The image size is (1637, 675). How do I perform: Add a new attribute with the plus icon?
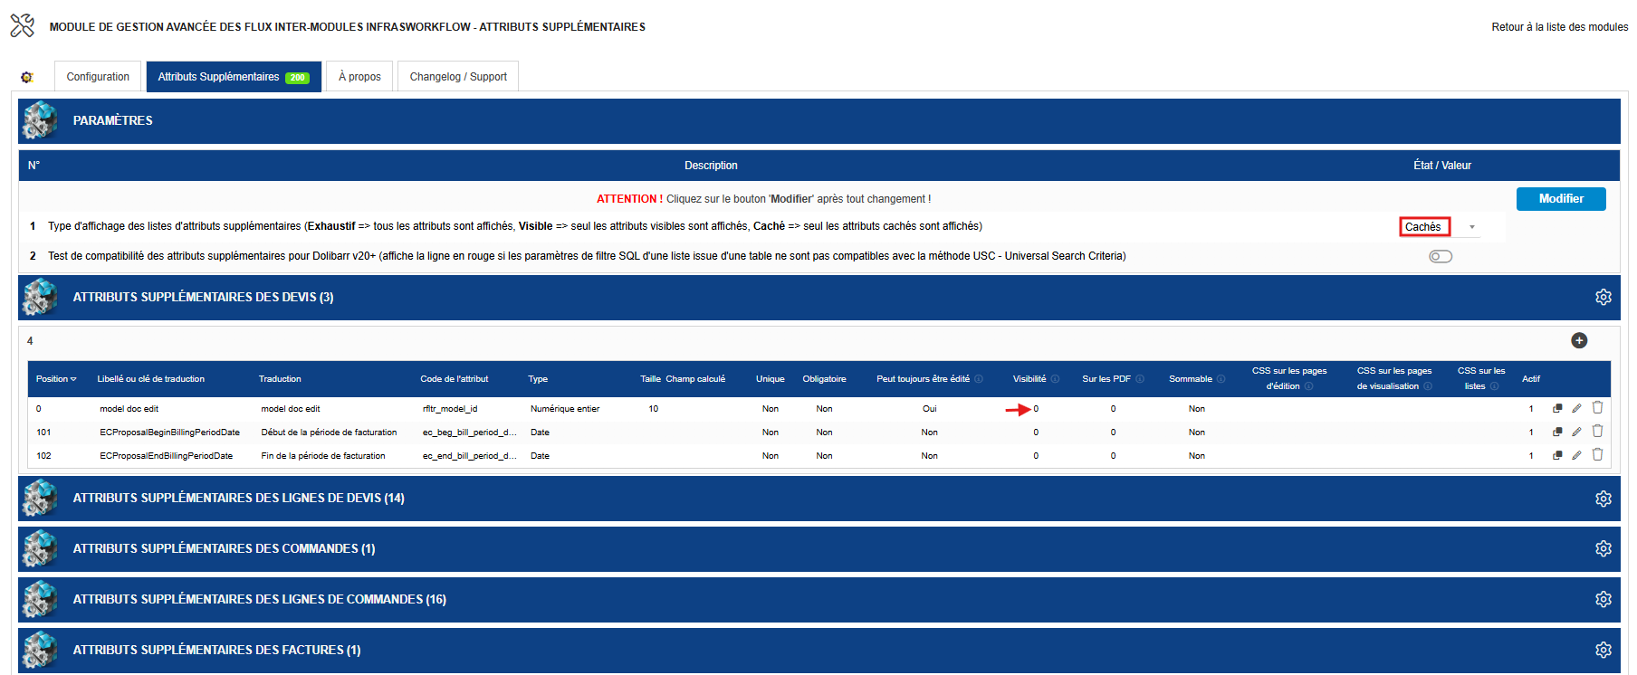click(1579, 340)
